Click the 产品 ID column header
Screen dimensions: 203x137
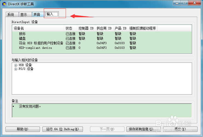(x=121, y=28)
